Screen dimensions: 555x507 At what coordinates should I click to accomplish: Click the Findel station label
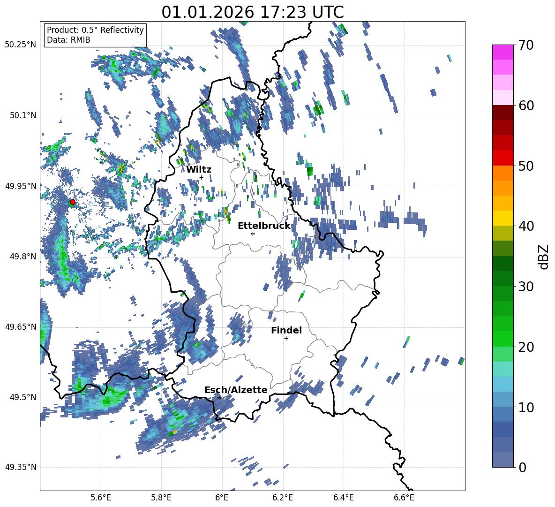(x=286, y=330)
